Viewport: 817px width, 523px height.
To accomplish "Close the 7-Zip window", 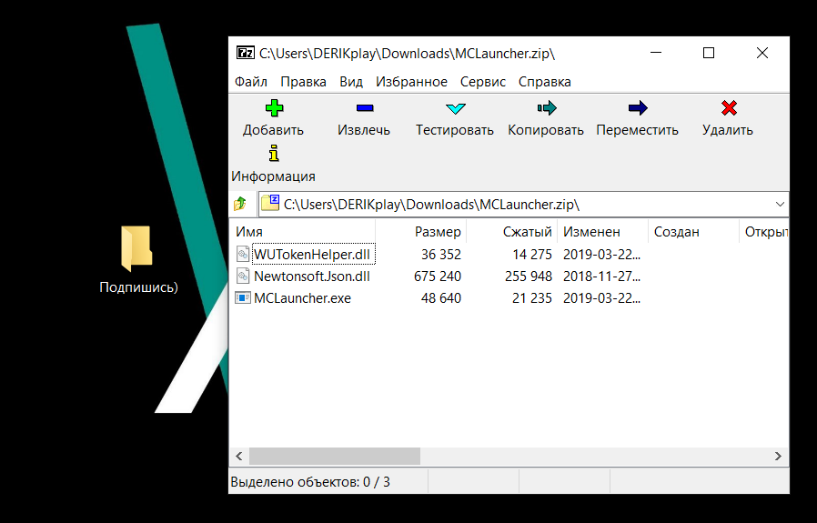I will [762, 53].
